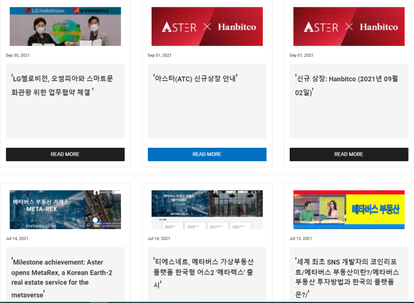
Task: Open the yellow 메타버스 부동산 video thumbnail
Action: click(x=349, y=209)
